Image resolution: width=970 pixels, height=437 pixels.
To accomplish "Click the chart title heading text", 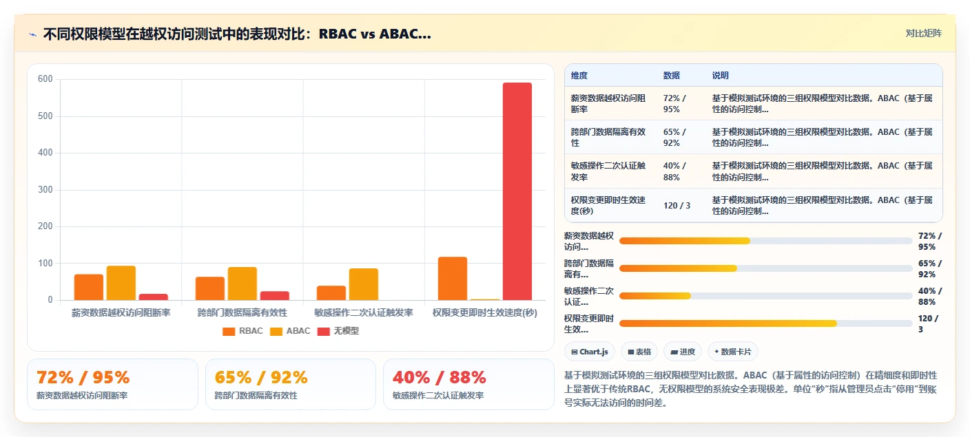I will coord(237,34).
